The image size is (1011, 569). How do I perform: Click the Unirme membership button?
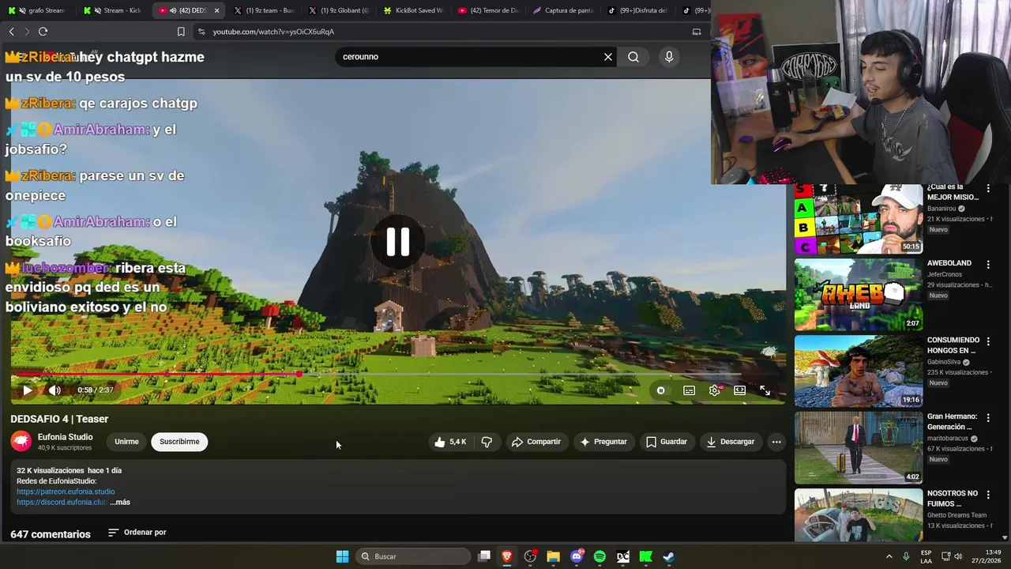126,442
